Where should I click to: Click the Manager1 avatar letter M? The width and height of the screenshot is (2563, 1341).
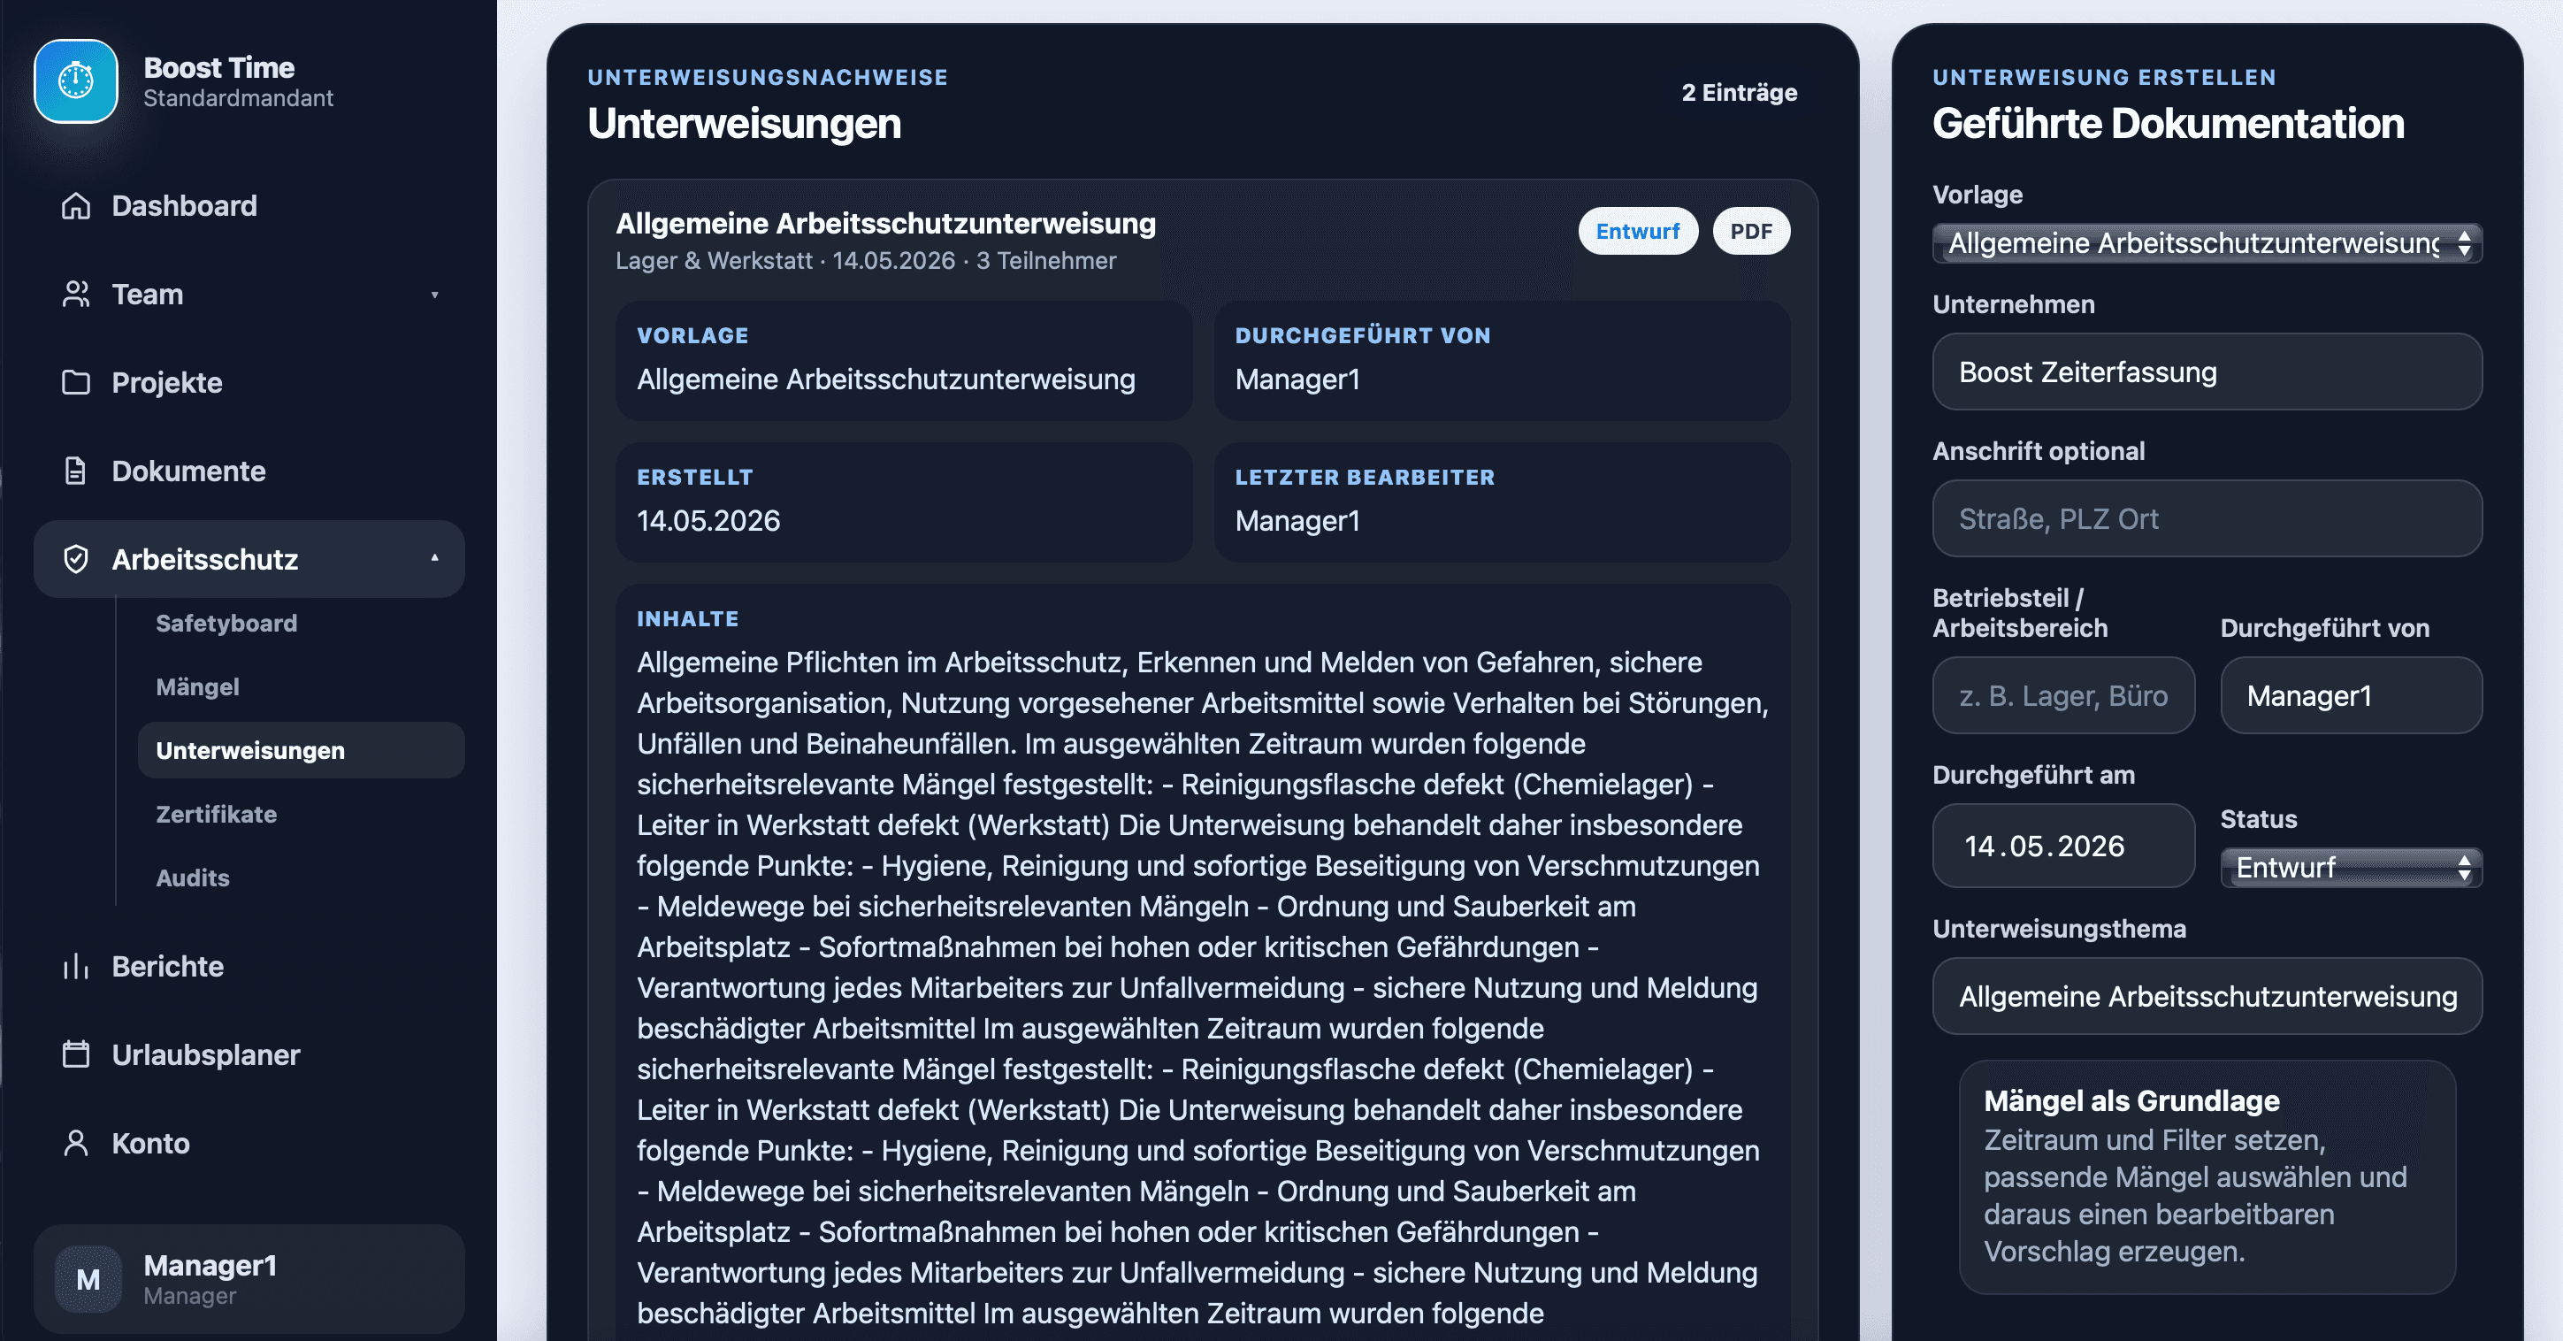[x=88, y=1279]
